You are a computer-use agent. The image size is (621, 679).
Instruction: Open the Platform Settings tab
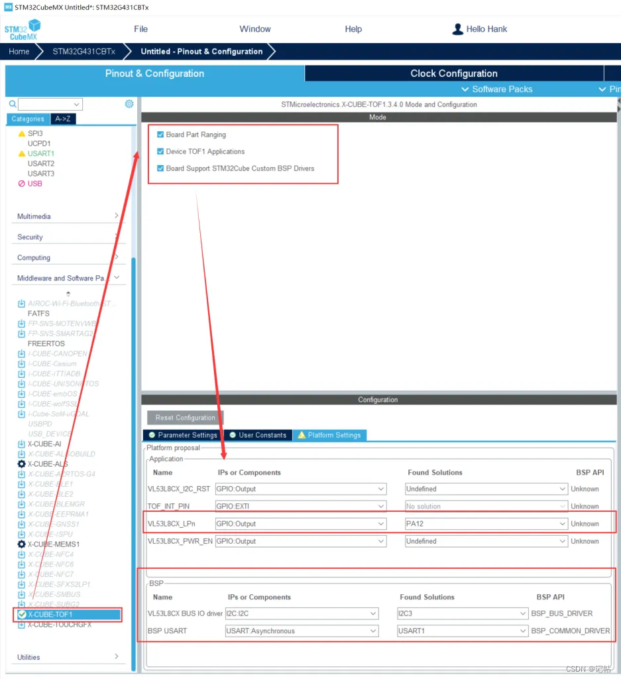(330, 435)
